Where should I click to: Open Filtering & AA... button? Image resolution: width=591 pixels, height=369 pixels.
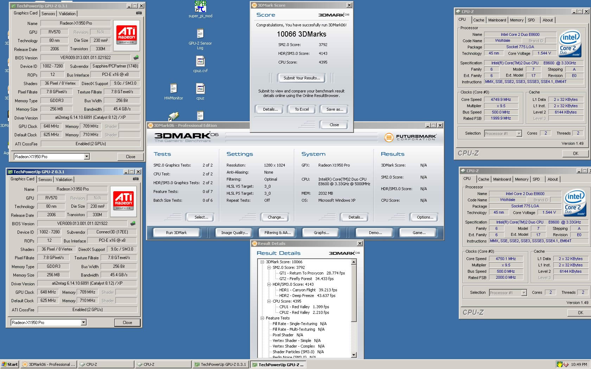pyautogui.click(x=278, y=233)
